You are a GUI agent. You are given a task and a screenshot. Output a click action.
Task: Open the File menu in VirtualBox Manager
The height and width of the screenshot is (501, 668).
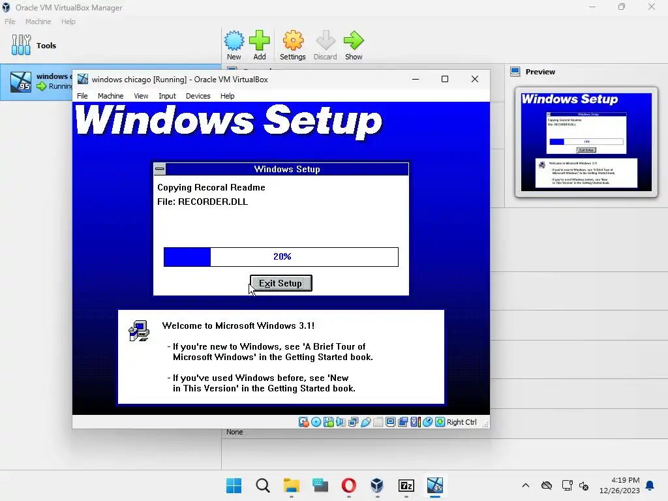[x=10, y=22]
